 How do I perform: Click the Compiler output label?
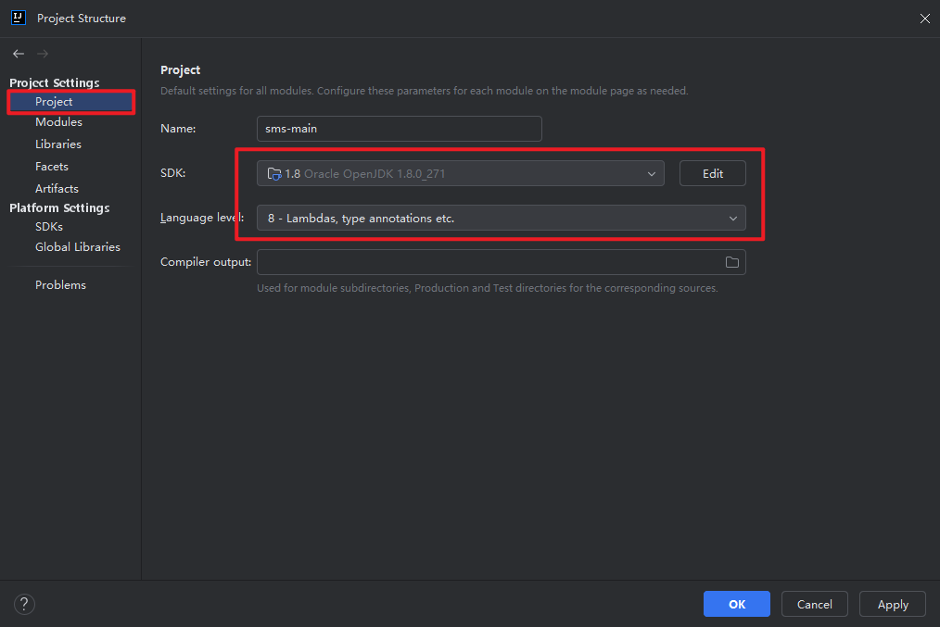(x=206, y=262)
